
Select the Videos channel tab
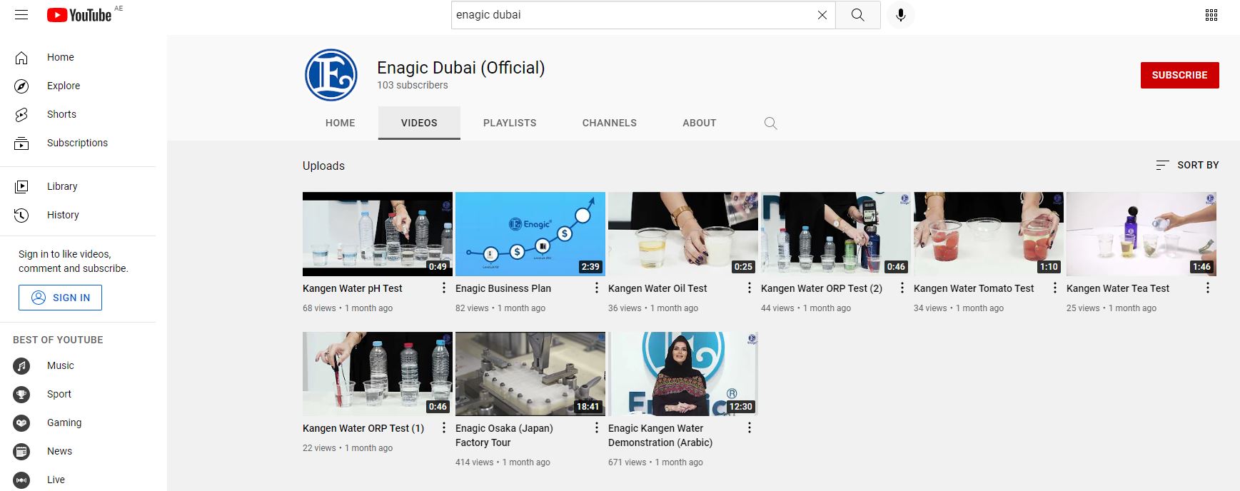click(419, 123)
